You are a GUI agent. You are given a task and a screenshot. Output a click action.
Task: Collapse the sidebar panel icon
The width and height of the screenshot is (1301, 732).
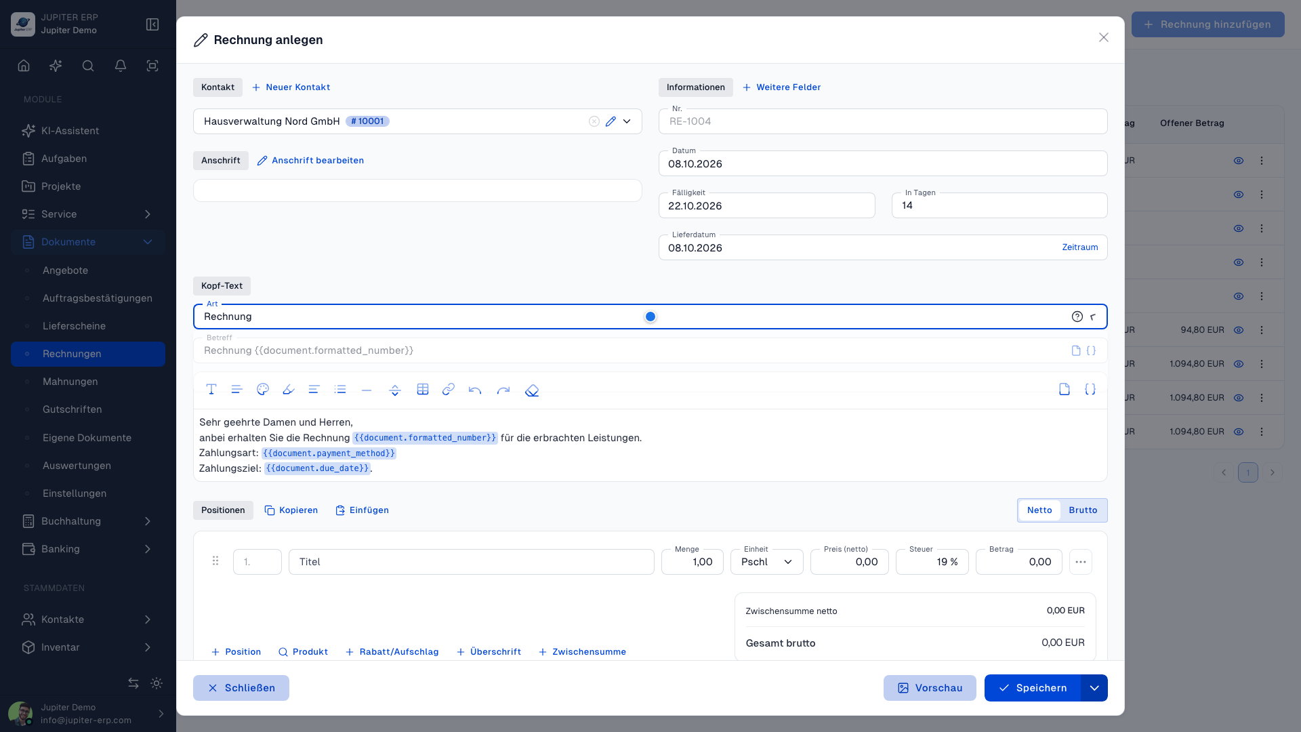pos(152,24)
